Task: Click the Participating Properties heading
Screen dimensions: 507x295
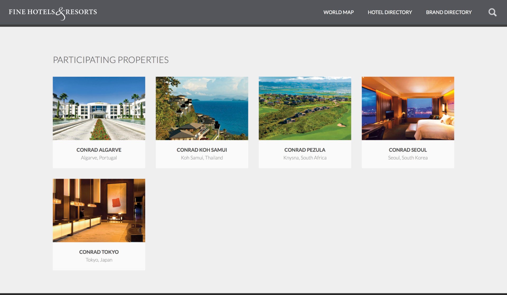Action: 111,60
